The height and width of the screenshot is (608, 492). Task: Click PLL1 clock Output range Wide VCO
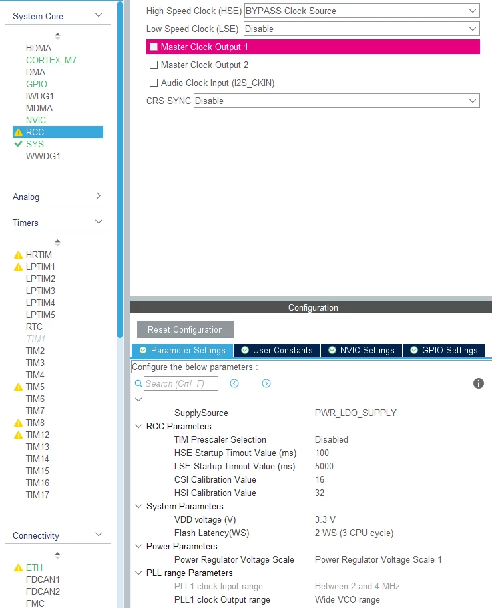(x=348, y=599)
